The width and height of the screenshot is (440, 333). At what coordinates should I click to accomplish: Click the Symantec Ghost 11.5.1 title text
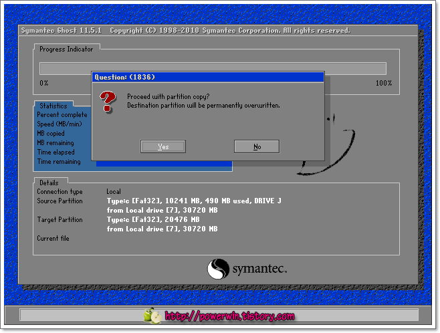click(62, 30)
